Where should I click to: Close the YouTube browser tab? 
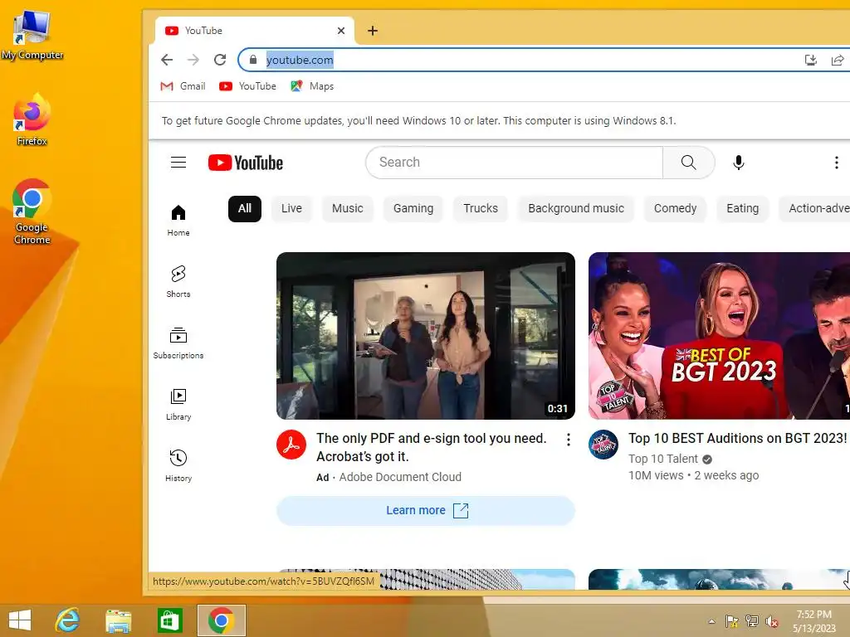click(341, 31)
